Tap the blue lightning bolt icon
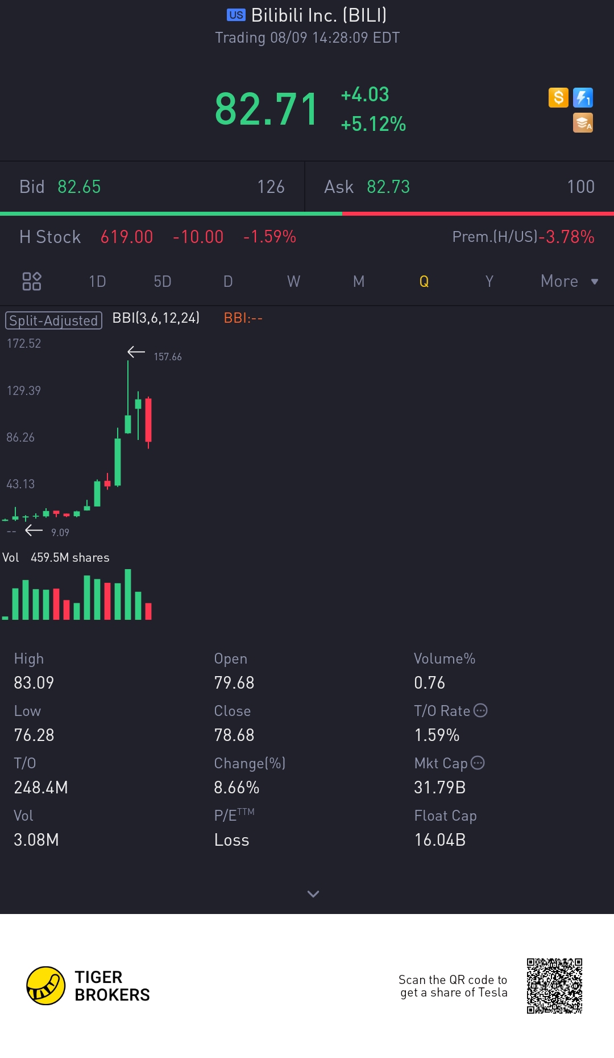Viewport: 614px width, 1058px height. tap(583, 97)
